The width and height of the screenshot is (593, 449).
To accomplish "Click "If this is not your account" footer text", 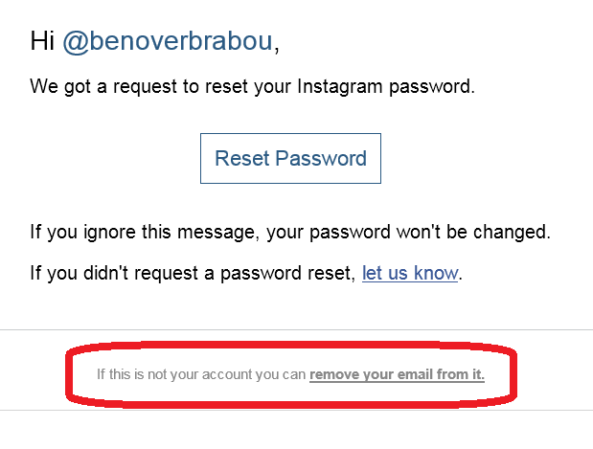I will point(163,374).
